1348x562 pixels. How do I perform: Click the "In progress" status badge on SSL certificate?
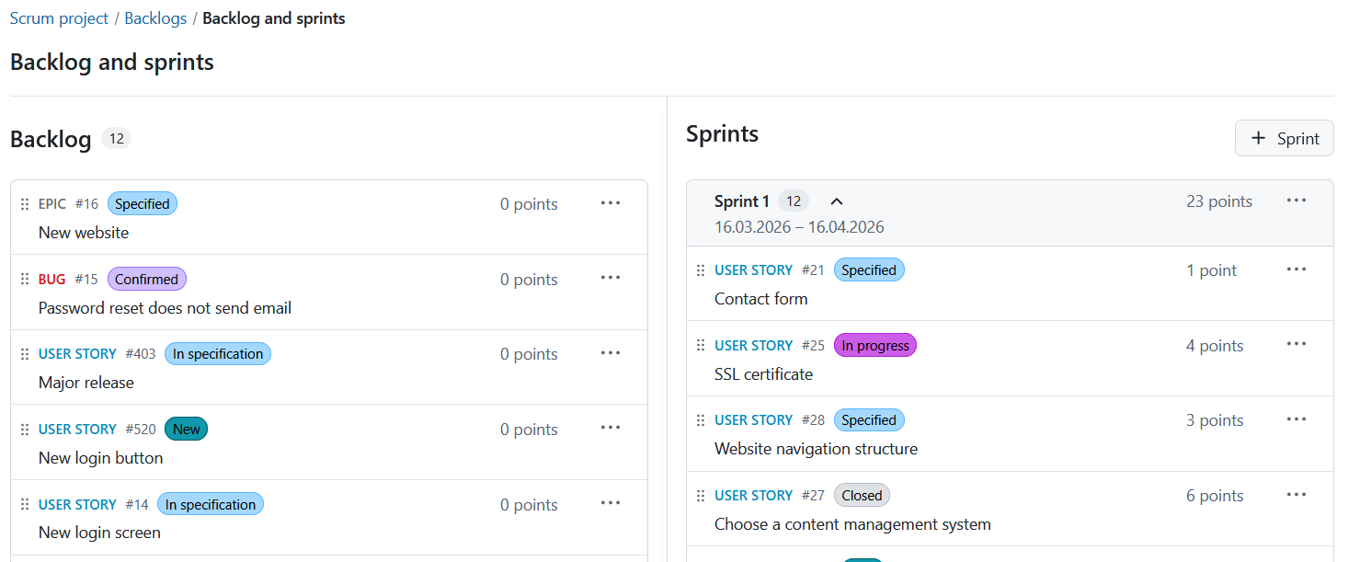click(874, 344)
